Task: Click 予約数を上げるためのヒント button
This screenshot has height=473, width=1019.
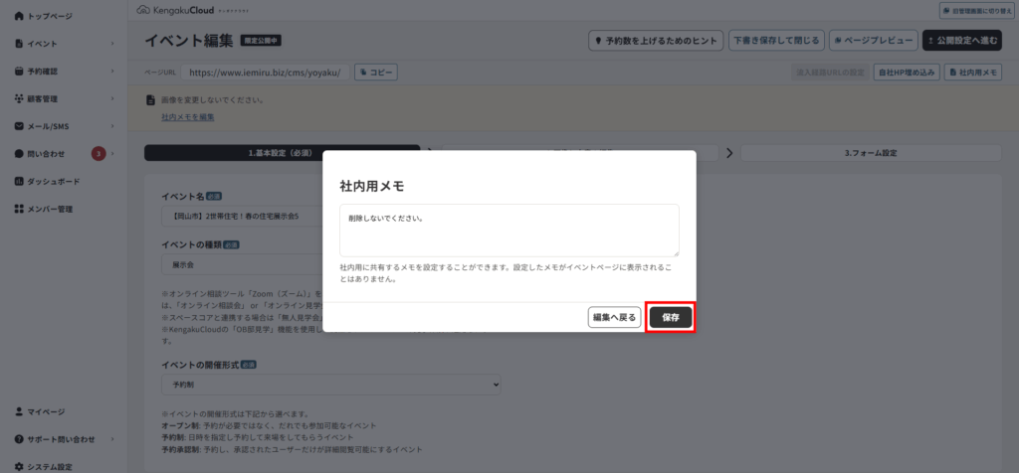Action: pos(656,40)
